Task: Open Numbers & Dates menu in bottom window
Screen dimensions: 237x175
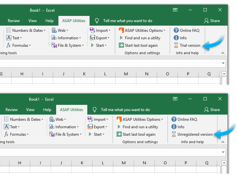Action: pyautogui.click(x=24, y=119)
